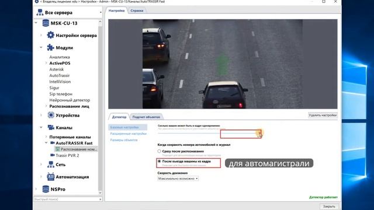Click the sidebar tree vertical scrollbar

[100, 107]
